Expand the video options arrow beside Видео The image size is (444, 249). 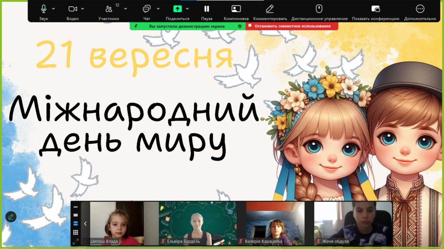[x=82, y=9]
